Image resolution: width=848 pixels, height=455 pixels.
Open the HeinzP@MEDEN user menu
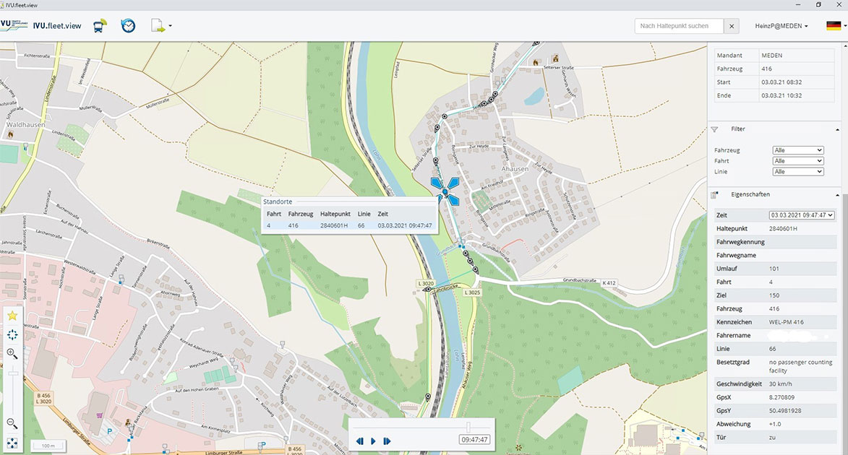click(781, 26)
